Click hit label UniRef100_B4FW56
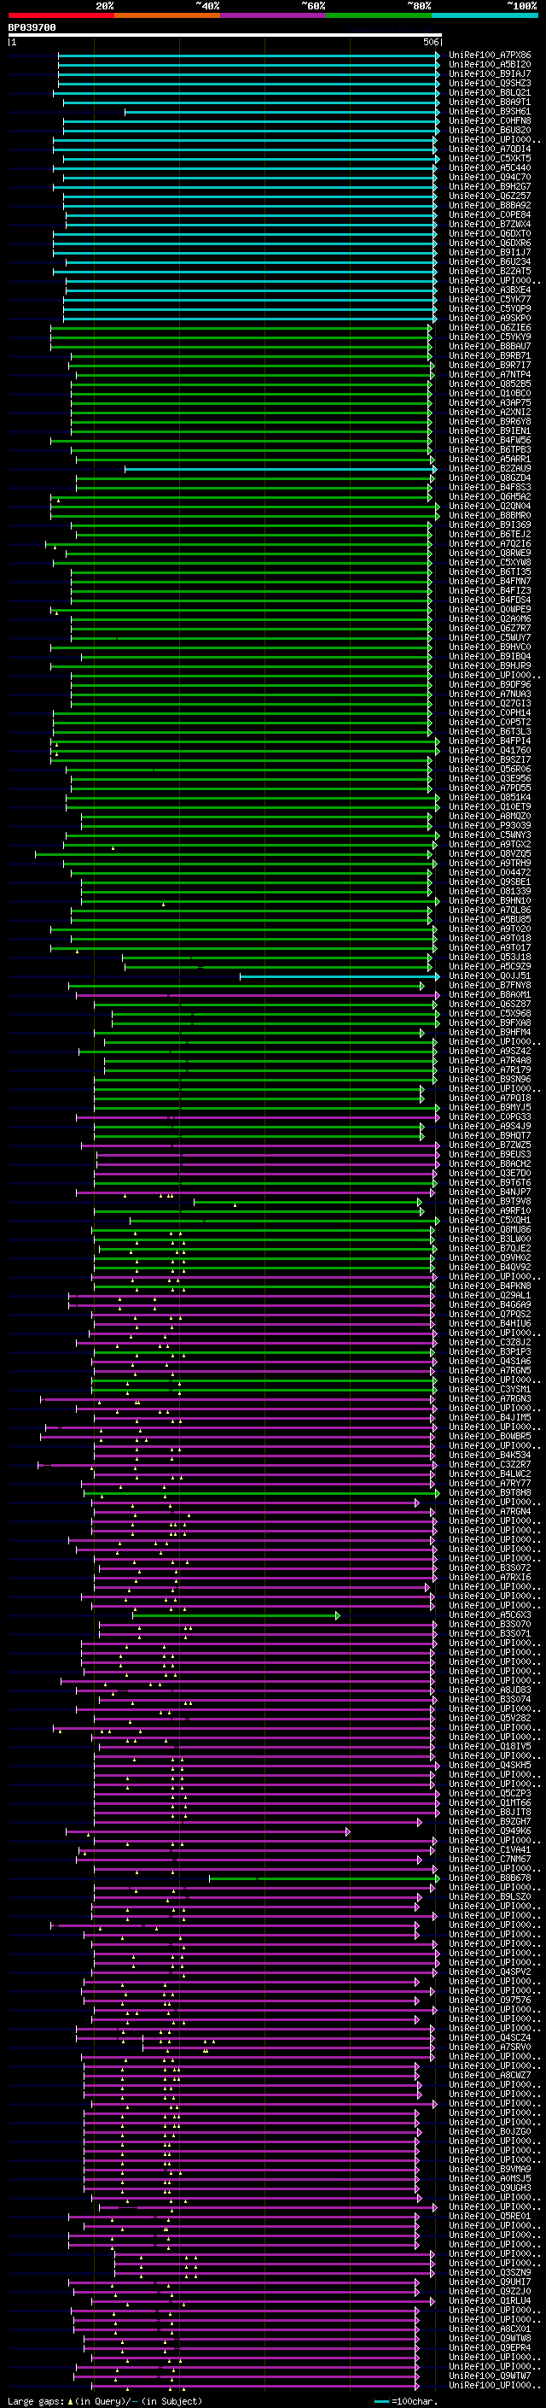Image resolution: width=546 pixels, height=2408 pixels. tap(490, 440)
